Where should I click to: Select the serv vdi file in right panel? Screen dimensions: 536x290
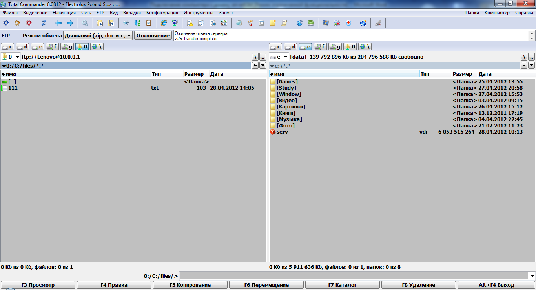pyautogui.click(x=402, y=132)
